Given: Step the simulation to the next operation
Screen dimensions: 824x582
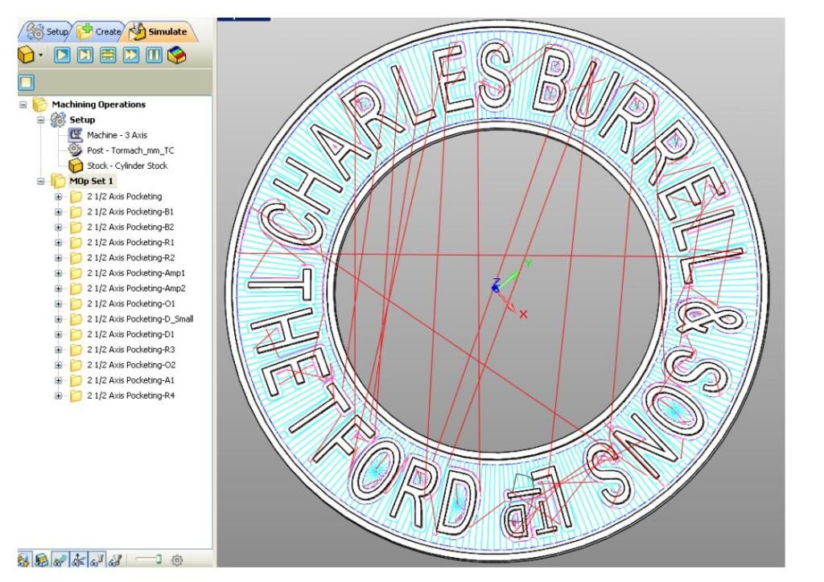Looking at the screenshot, I should (x=85, y=55).
